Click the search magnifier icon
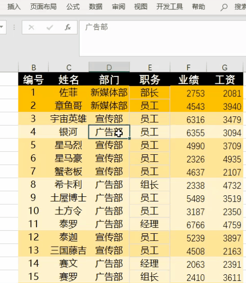Image resolution: width=246 pixels, height=283 pixels. coord(224,7)
